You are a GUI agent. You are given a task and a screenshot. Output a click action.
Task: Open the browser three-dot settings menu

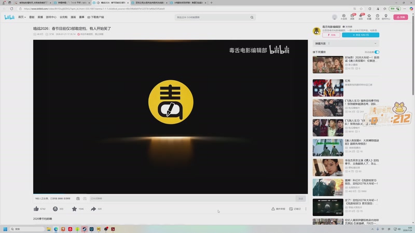[405, 9]
